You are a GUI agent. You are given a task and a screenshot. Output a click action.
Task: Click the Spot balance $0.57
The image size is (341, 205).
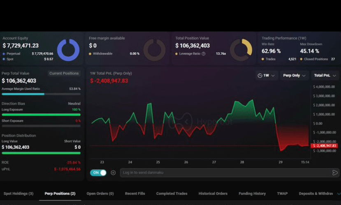coord(49,59)
